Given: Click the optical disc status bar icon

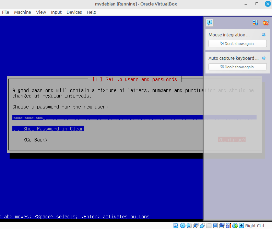Looking at the screenshot, I should (182, 226).
